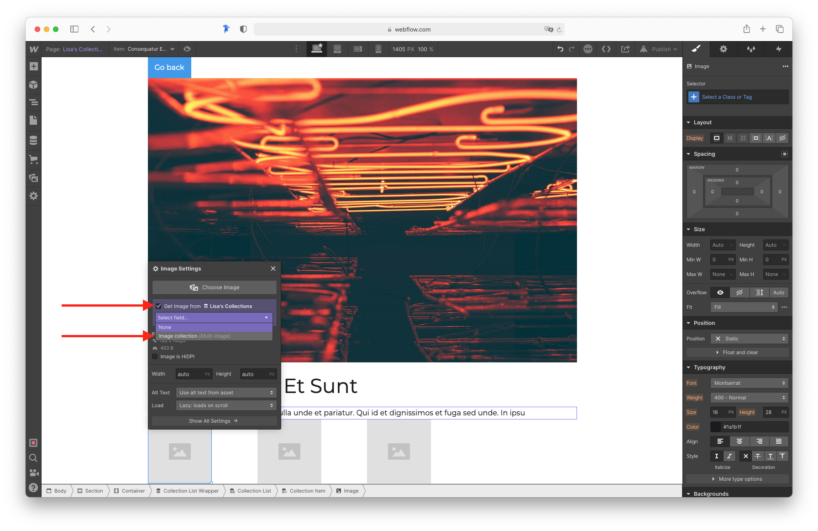Click the Choose Image button
Image resolution: width=818 pixels, height=531 pixels.
coord(214,287)
